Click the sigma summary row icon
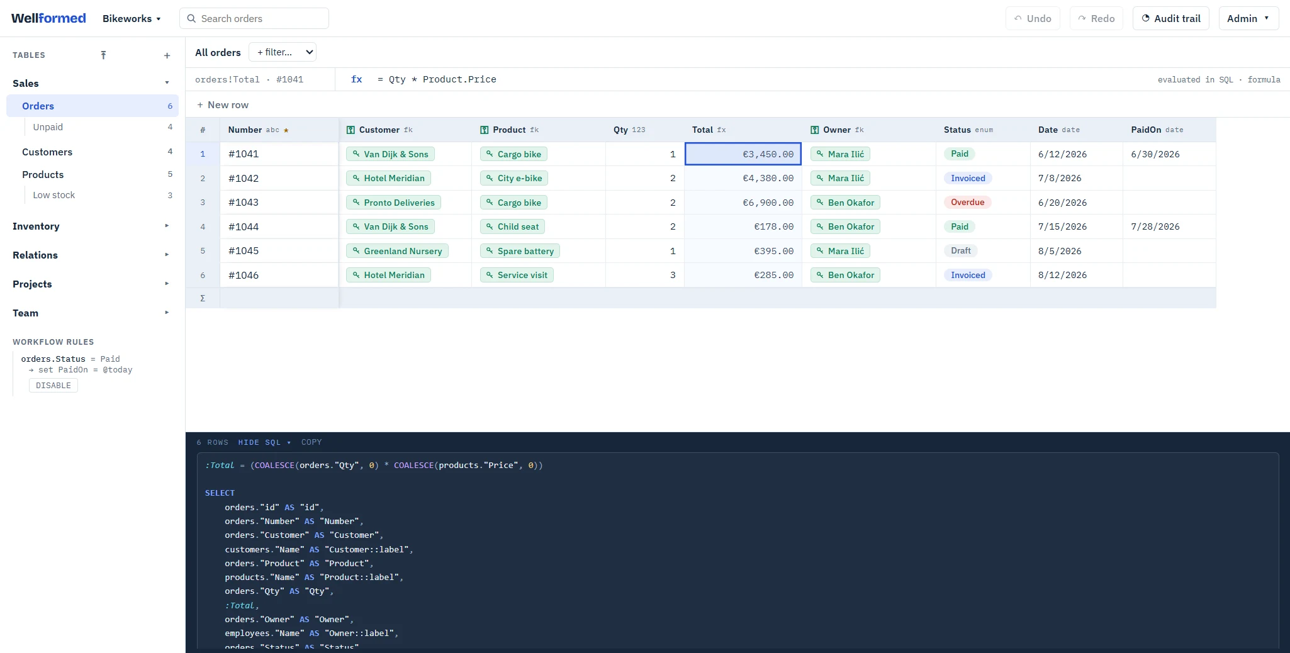The image size is (1290, 653). coord(203,298)
